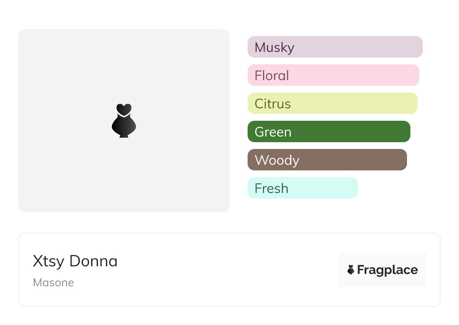The width and height of the screenshot is (459, 325).
Task: Click the white Woody text label
Action: coord(277,160)
